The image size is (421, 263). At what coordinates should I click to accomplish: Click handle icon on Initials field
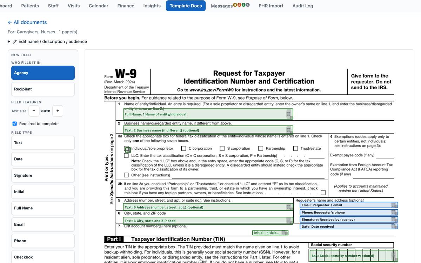285,232
